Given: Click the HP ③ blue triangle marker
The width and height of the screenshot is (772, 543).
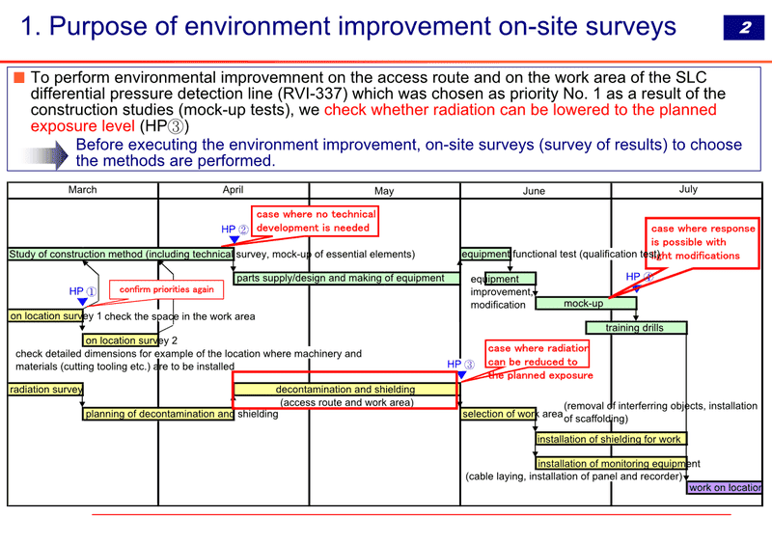Looking at the screenshot, I should (461, 375).
